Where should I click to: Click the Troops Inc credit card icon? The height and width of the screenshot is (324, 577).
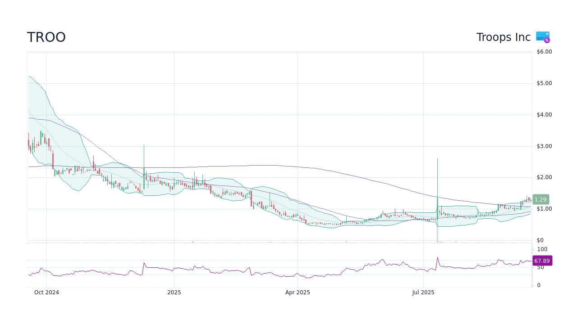click(x=543, y=37)
